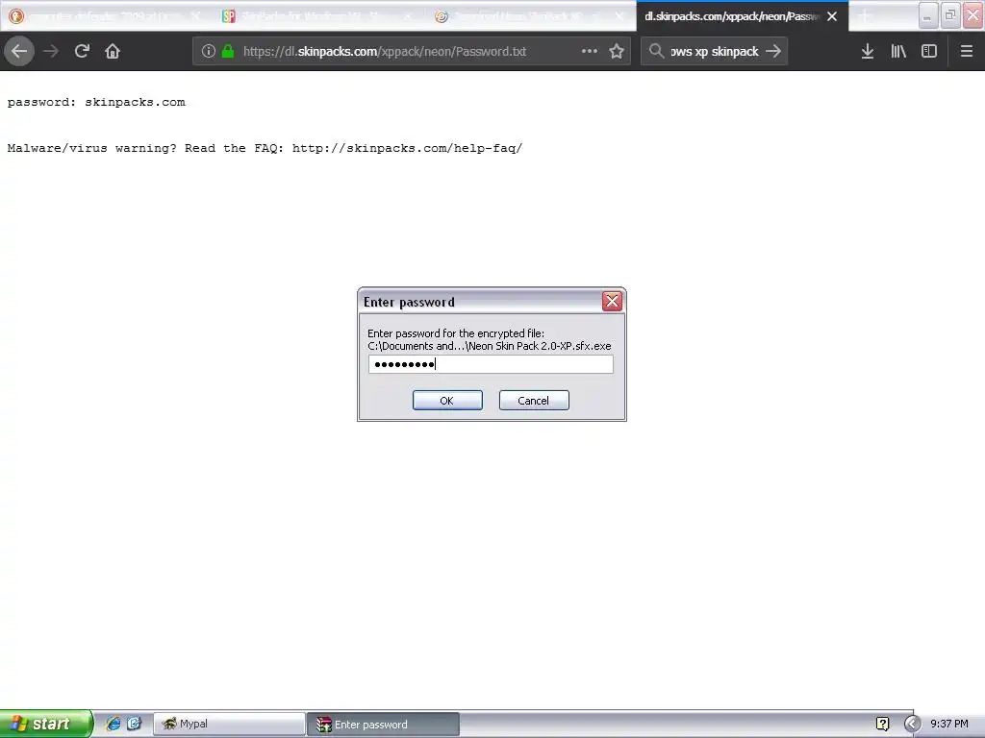The image size is (985, 738).
Task: Reload the Password.txt page
Action: [x=82, y=52]
